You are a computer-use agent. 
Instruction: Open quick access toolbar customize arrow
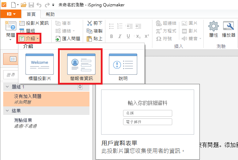tap(53, 5)
